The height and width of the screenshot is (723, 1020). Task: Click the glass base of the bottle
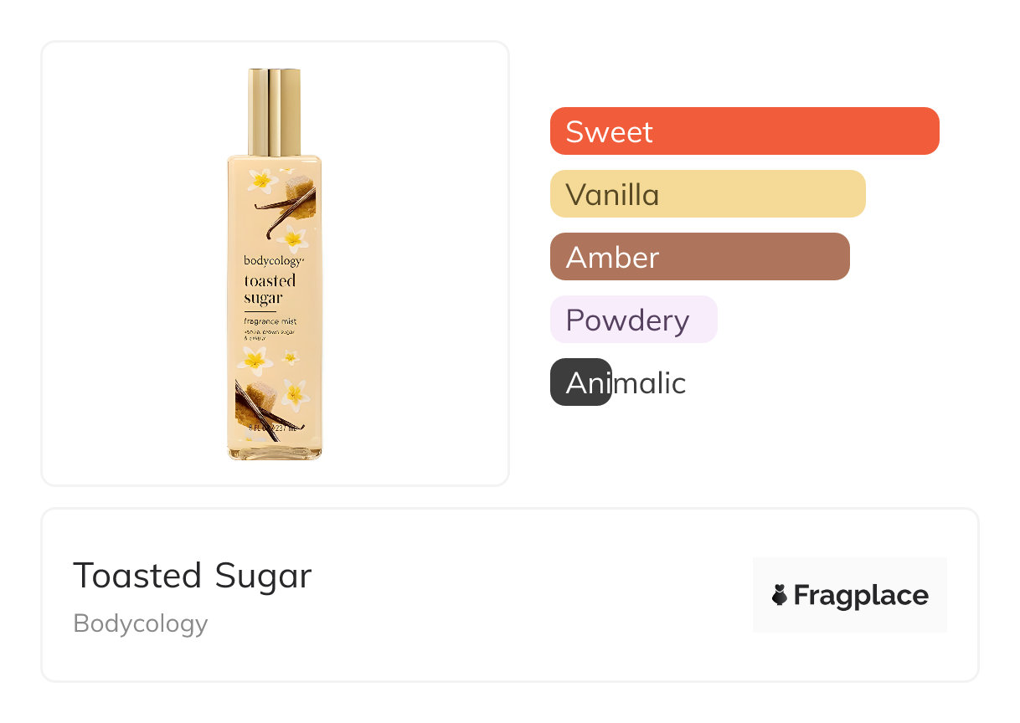point(274,452)
